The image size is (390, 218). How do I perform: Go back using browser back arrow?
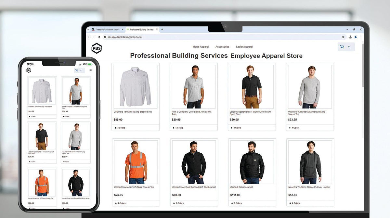[x=89, y=37]
